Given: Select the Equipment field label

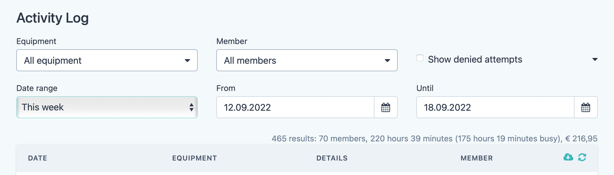Looking at the screenshot, I should click(x=36, y=41).
